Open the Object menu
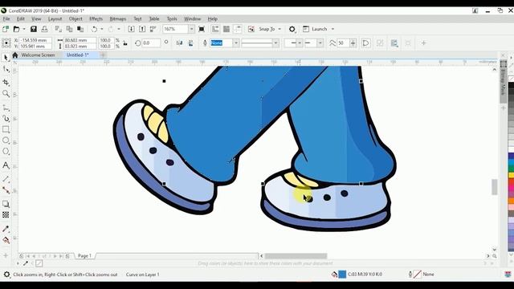Image resolution: width=514 pixels, height=289 pixels. click(x=75, y=19)
